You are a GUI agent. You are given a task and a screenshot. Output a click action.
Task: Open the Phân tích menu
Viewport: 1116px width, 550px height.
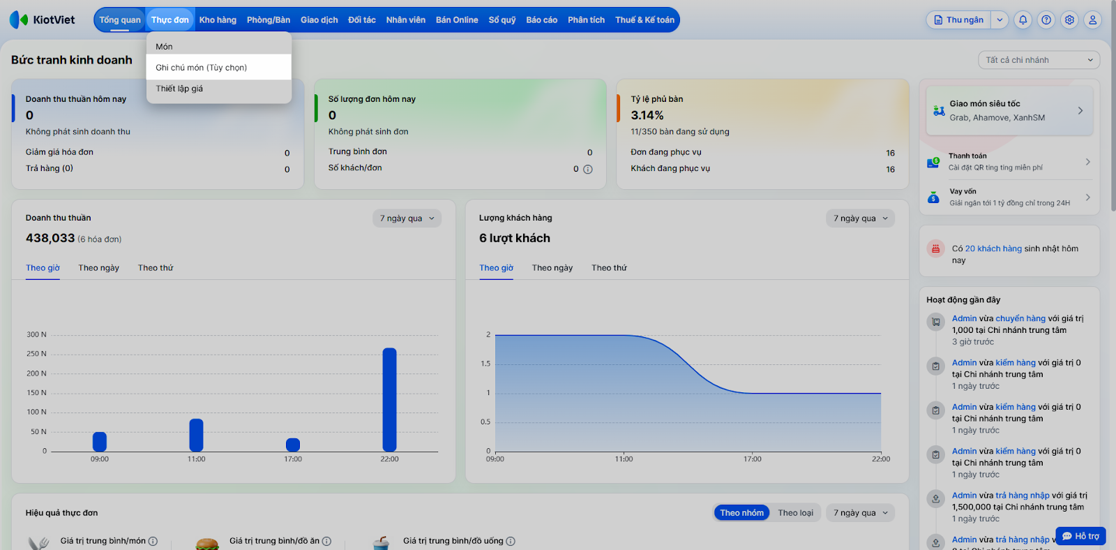click(x=587, y=20)
